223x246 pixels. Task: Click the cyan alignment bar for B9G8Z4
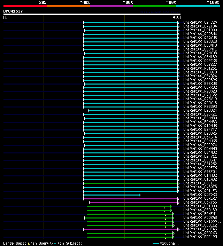133,111
